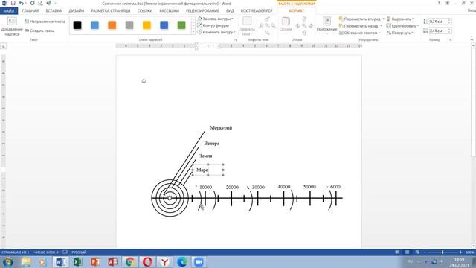476x268 pixels.
Task: Click Создать связь
Action: [39, 31]
